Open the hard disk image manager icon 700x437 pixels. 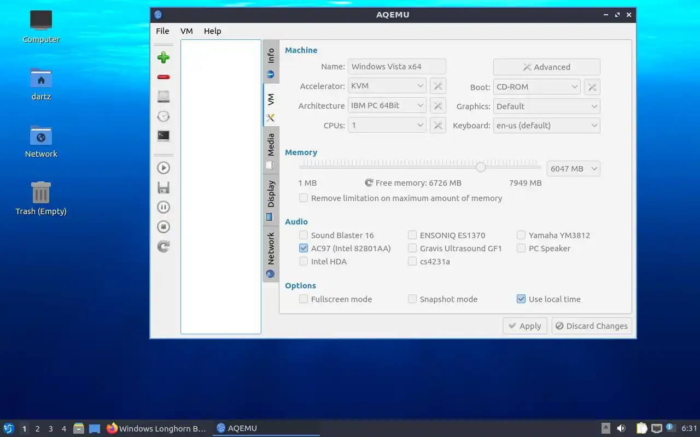(x=163, y=97)
